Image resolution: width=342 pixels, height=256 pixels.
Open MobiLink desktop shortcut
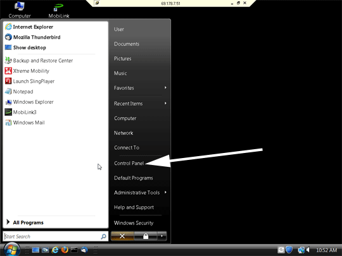coord(59,10)
